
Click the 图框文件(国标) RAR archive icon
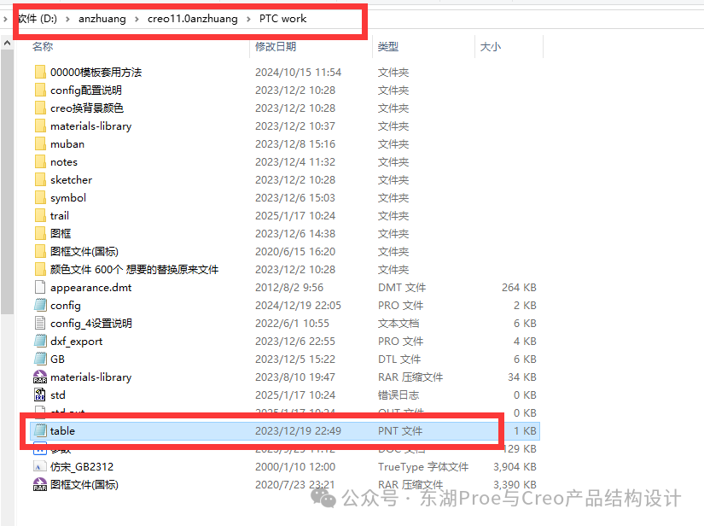pyautogui.click(x=39, y=484)
